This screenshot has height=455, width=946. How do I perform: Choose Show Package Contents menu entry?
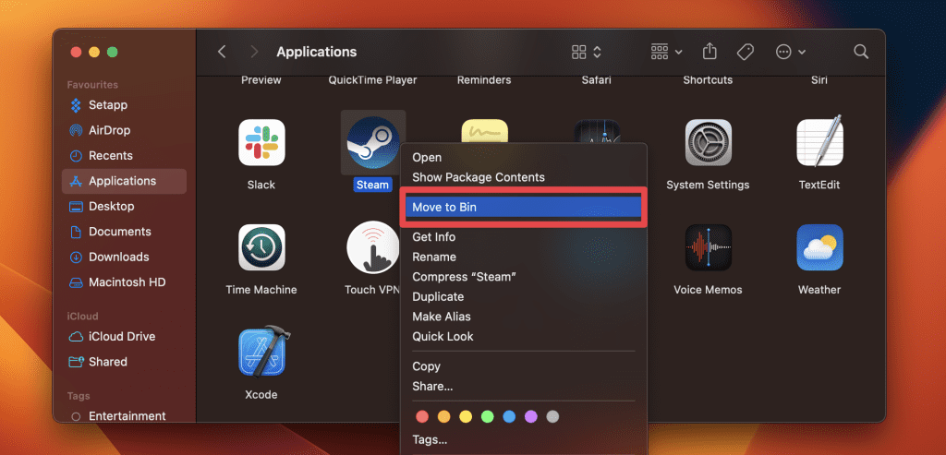pyautogui.click(x=479, y=177)
